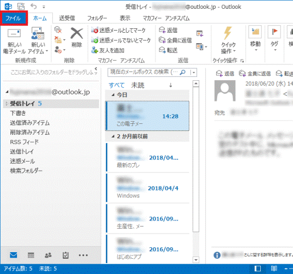Open the 表示 ribbon tab
Viewport: 293px width, 274px height.
(125, 18)
